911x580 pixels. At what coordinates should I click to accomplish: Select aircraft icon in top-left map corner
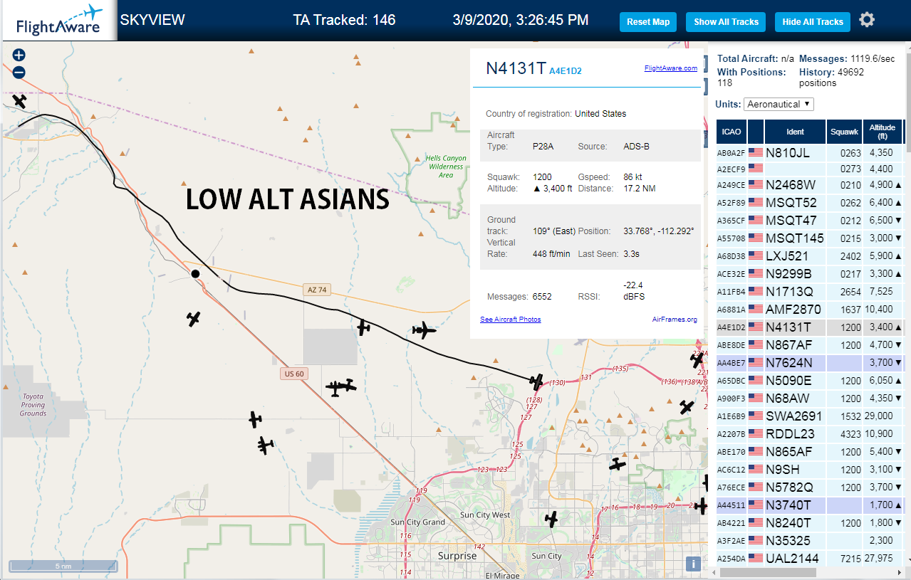pos(19,101)
